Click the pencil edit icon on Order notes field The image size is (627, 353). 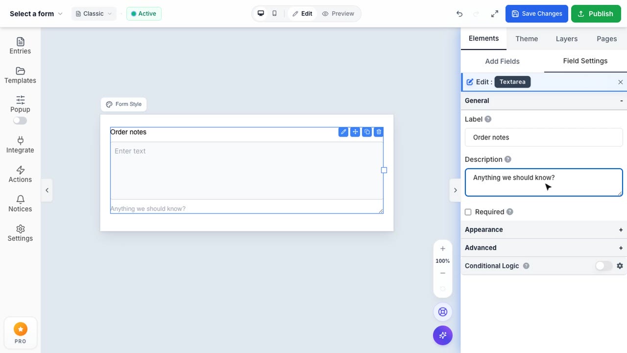(343, 132)
